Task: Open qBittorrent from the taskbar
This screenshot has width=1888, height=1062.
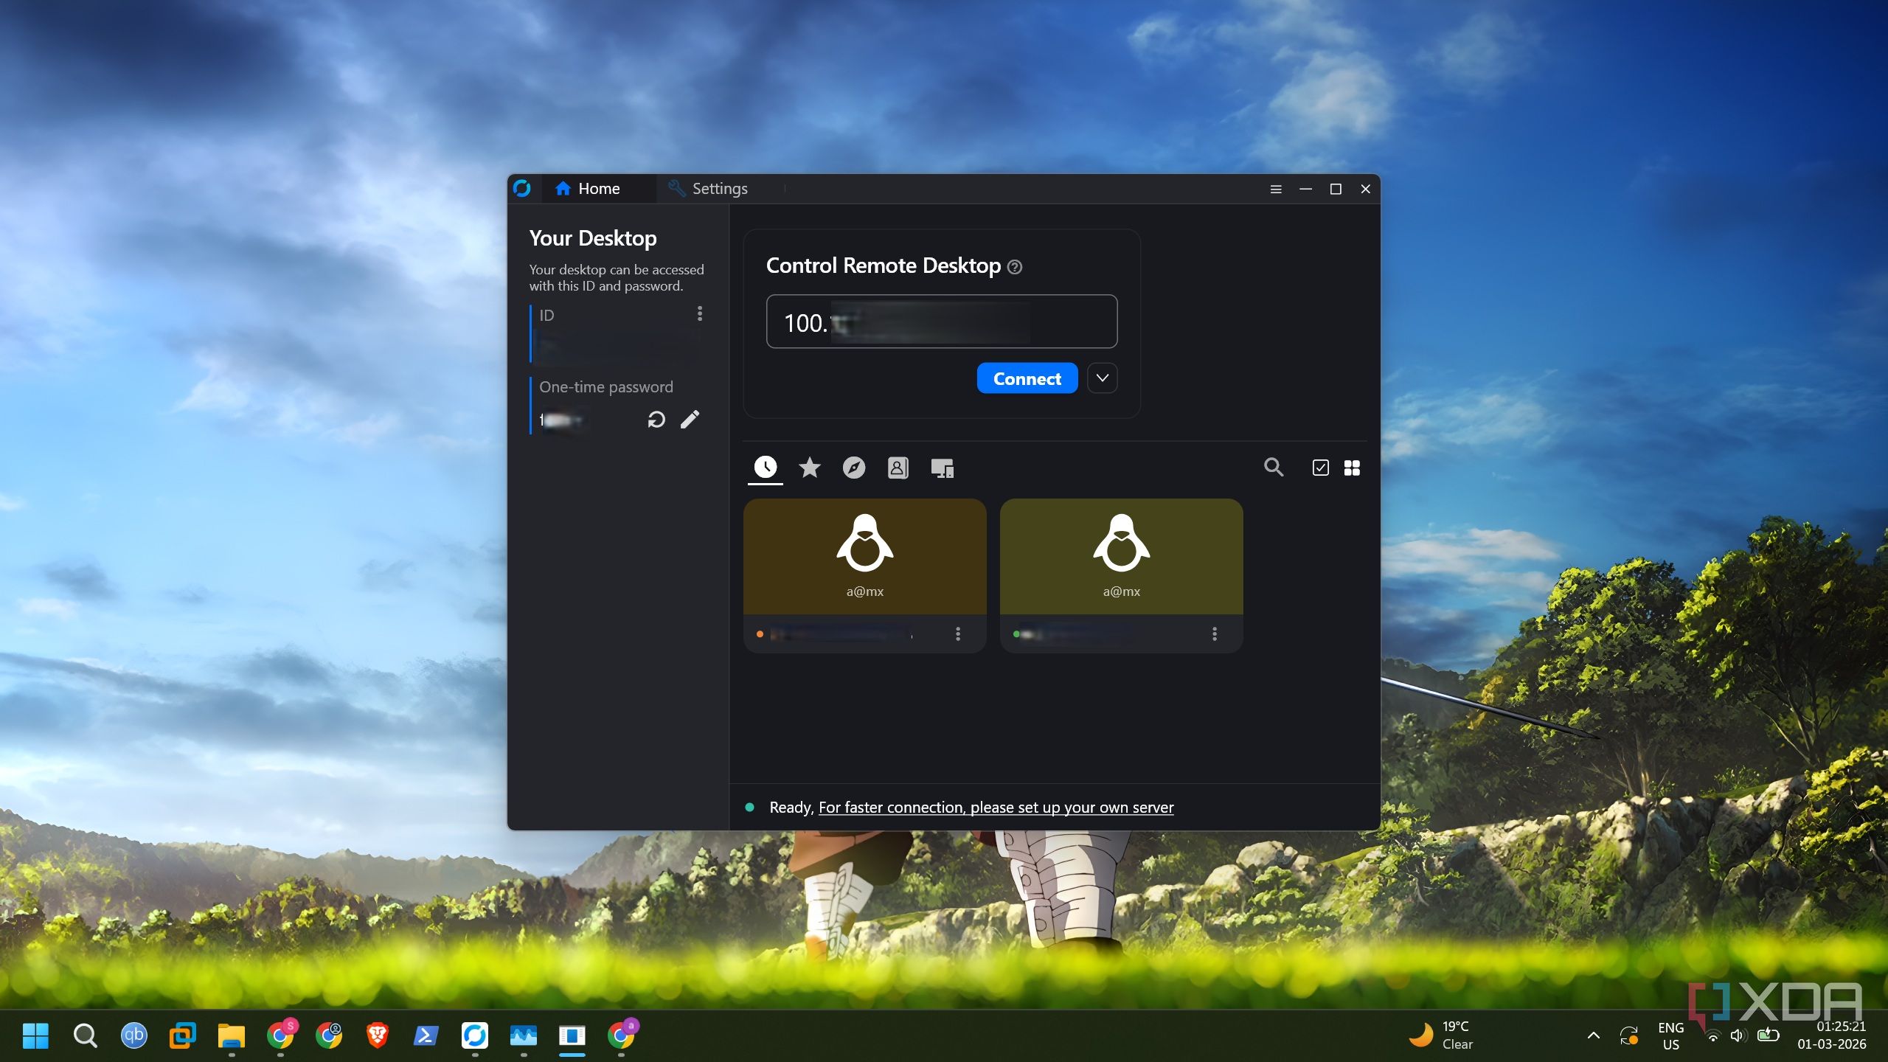Action: pyautogui.click(x=133, y=1035)
